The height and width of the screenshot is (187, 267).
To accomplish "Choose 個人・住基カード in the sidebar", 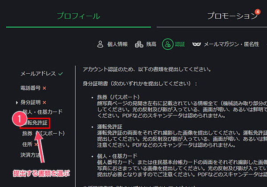I will tap(42, 112).
